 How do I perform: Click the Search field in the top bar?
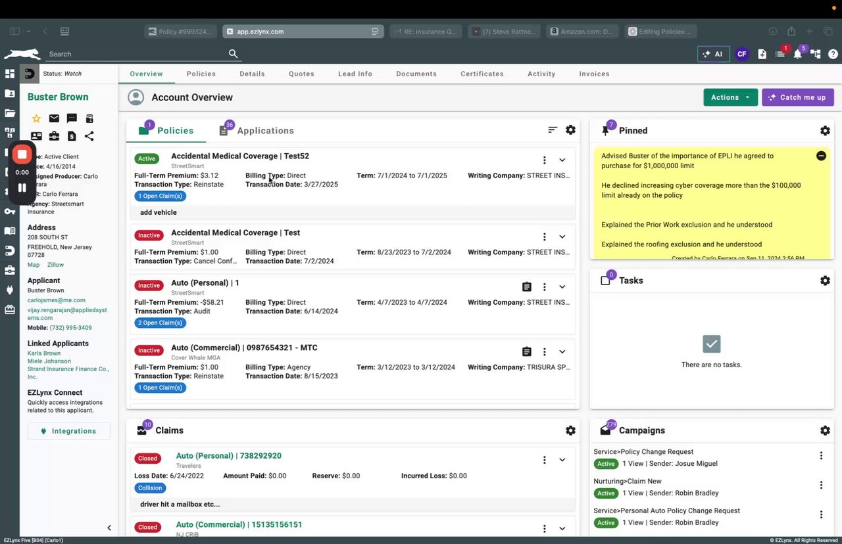pos(135,54)
